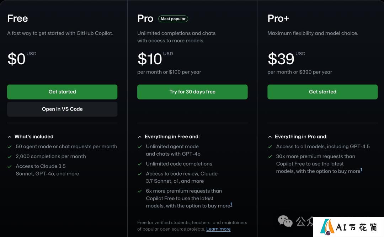Click checkmark beside Access to Claude 3.5

[x=10, y=167]
